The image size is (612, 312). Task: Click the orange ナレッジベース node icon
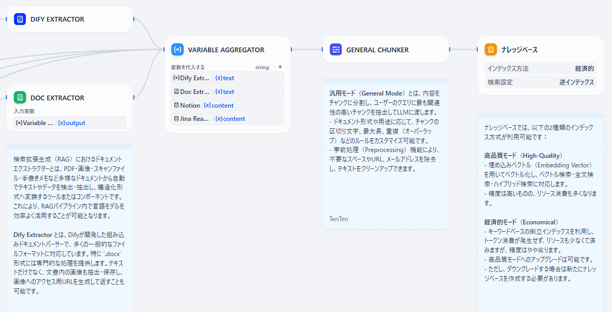click(491, 50)
